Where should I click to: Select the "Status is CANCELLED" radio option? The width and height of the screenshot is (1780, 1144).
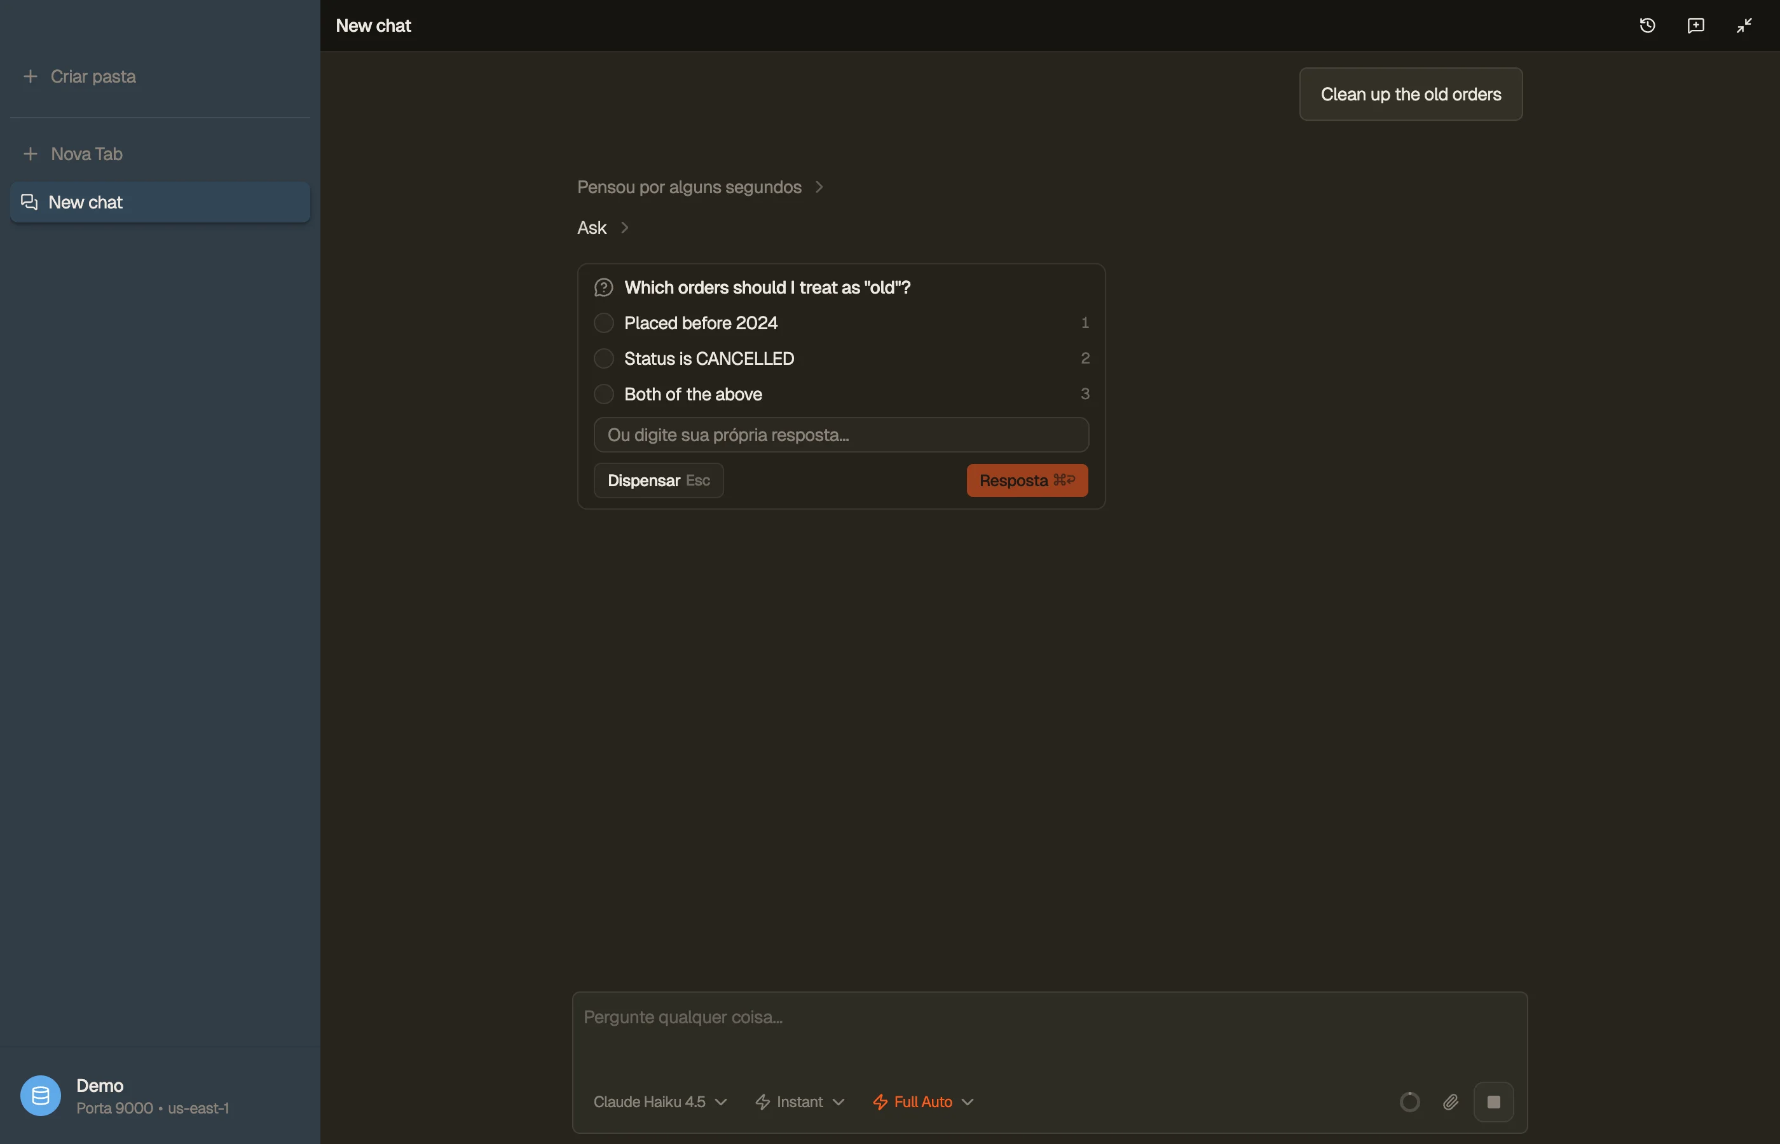[x=603, y=359]
